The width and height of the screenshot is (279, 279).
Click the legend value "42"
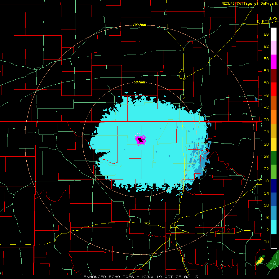coord(266,108)
